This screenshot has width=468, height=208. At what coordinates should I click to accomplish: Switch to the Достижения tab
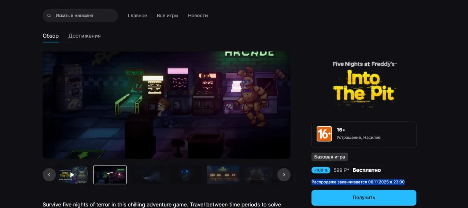(85, 36)
